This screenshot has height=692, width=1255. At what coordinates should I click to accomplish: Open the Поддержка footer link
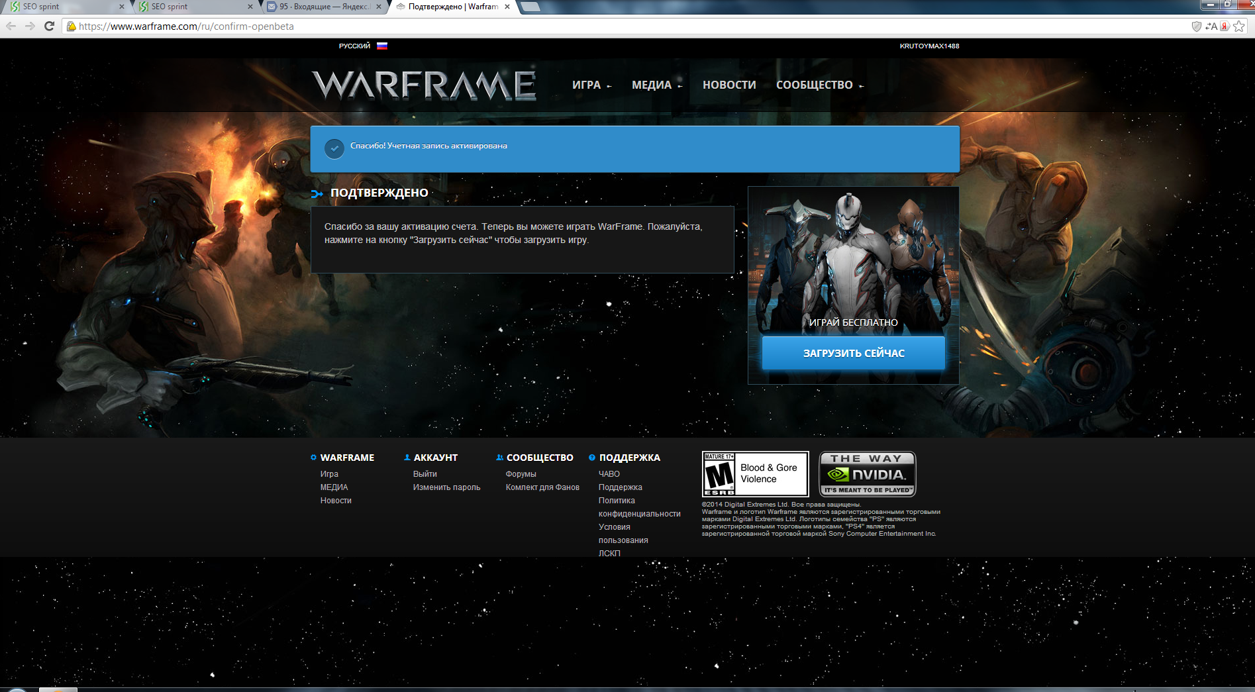(621, 487)
